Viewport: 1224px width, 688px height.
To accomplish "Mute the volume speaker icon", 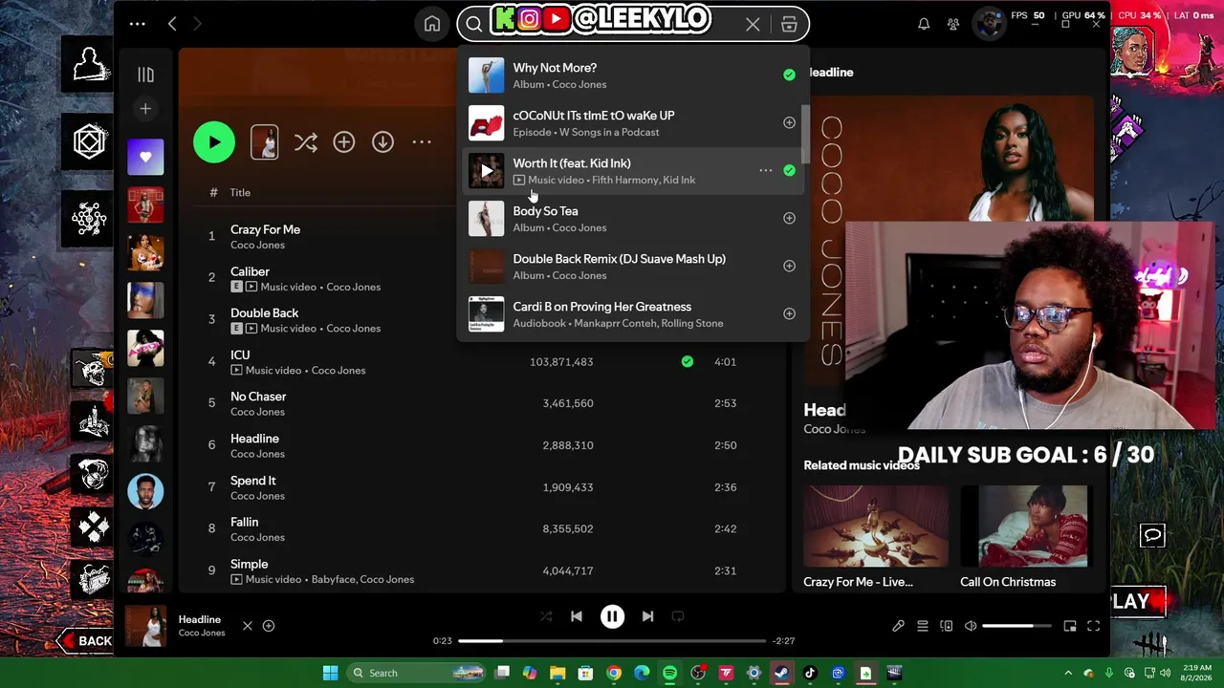I will pos(971,626).
